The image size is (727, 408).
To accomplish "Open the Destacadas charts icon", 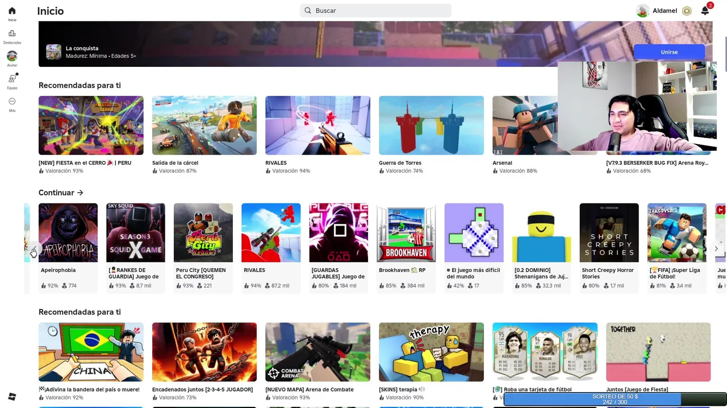I will tap(12, 33).
